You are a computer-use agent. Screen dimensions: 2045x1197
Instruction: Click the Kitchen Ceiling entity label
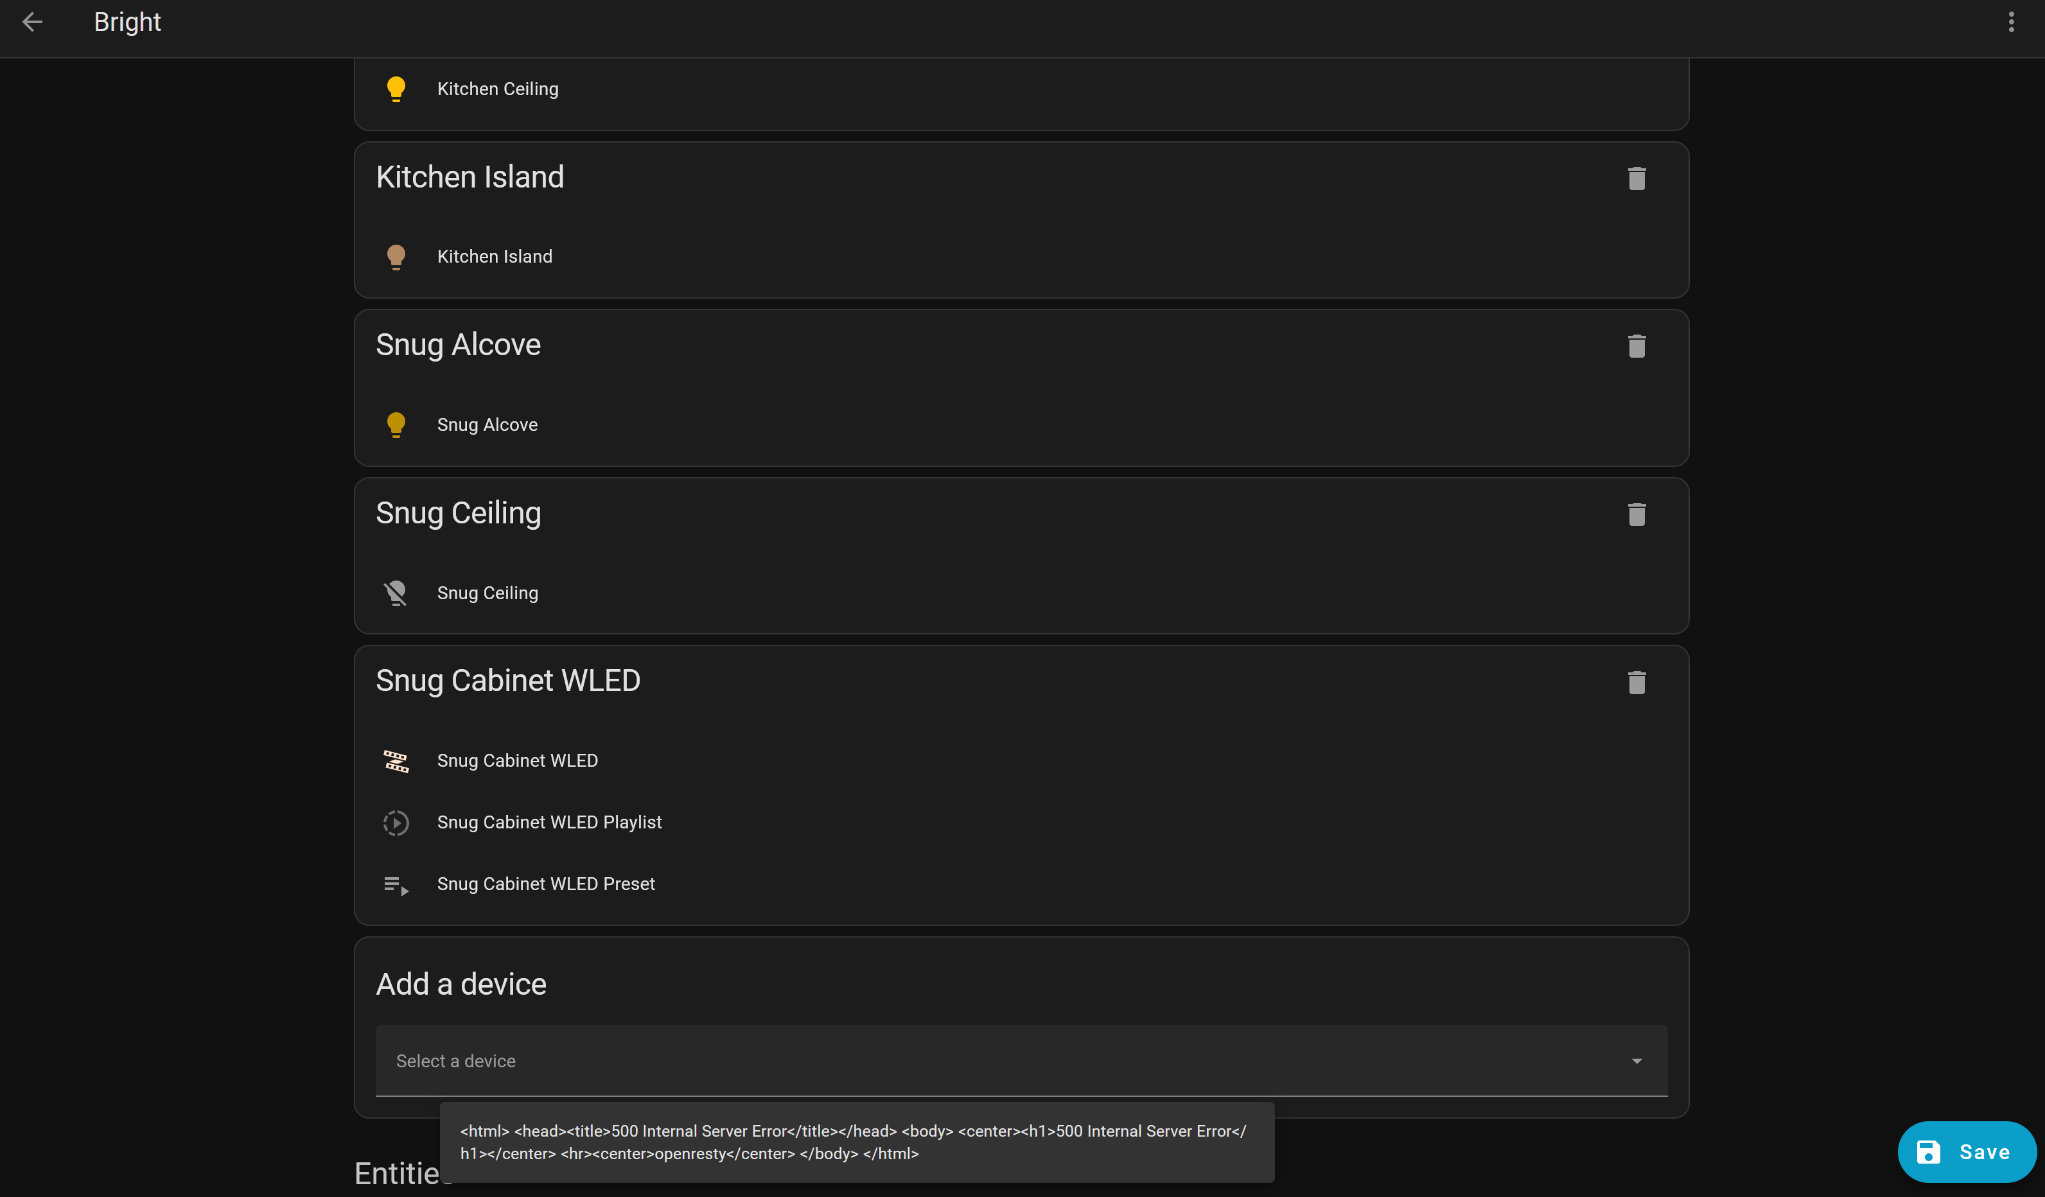(x=498, y=89)
